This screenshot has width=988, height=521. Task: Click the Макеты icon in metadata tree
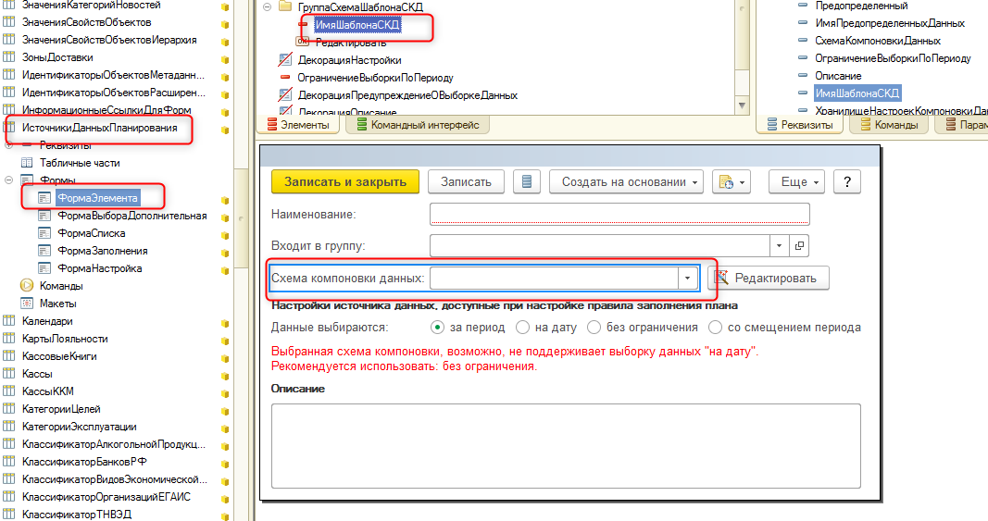click(28, 304)
